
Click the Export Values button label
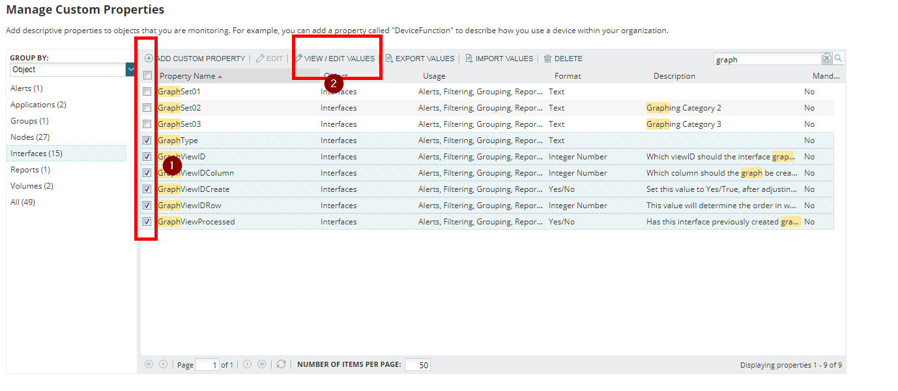tap(425, 59)
